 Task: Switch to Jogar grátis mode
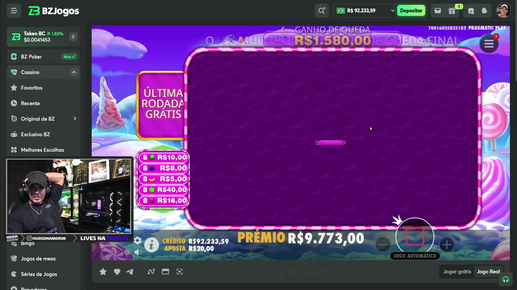click(x=457, y=272)
